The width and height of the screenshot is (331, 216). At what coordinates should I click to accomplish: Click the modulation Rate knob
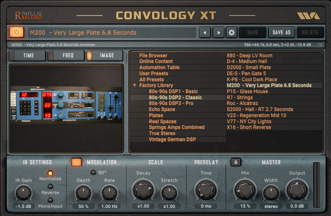coord(109,193)
